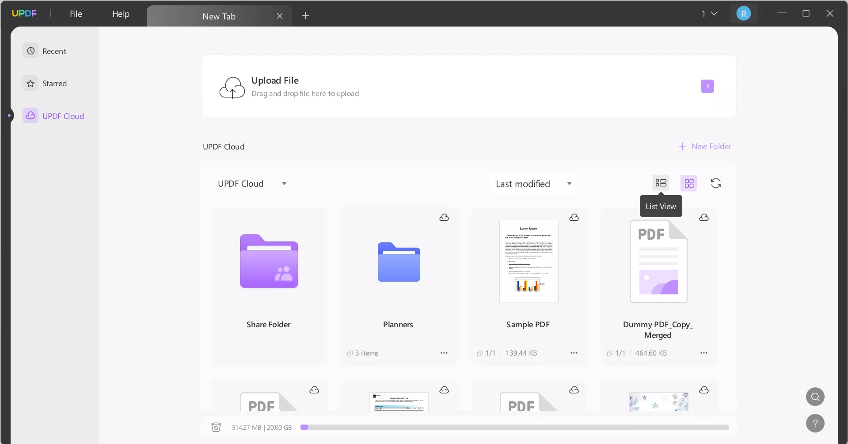Click the 'Share Folder' name label
Image resolution: width=848 pixels, height=444 pixels.
pos(269,325)
